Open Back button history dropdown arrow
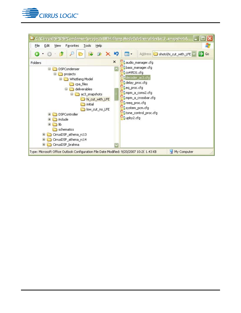 click(x=43, y=54)
